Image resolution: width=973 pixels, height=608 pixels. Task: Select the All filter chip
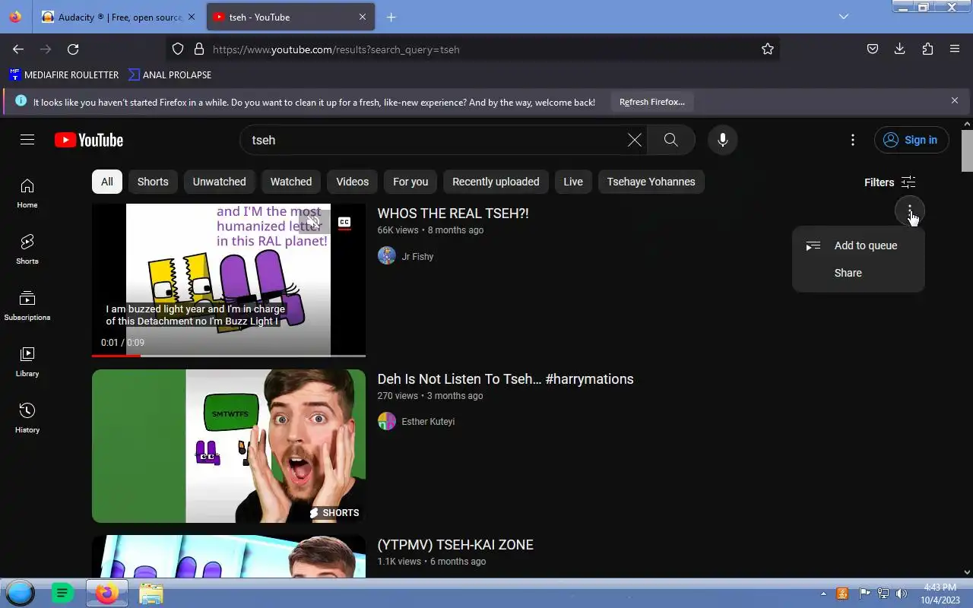(x=107, y=182)
